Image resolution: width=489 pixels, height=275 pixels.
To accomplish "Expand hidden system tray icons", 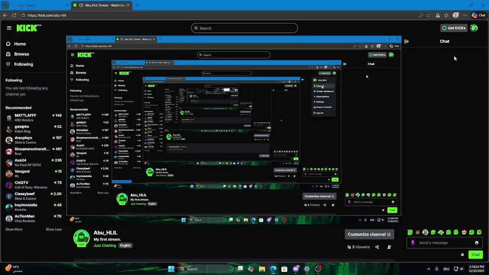I will [x=428, y=269].
